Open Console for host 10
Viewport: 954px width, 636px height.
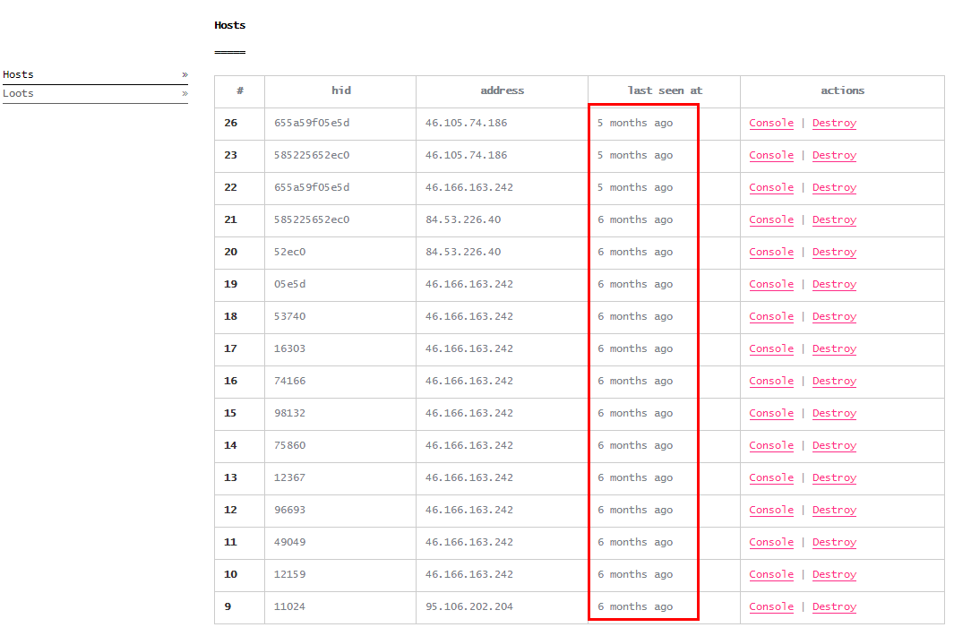771,574
